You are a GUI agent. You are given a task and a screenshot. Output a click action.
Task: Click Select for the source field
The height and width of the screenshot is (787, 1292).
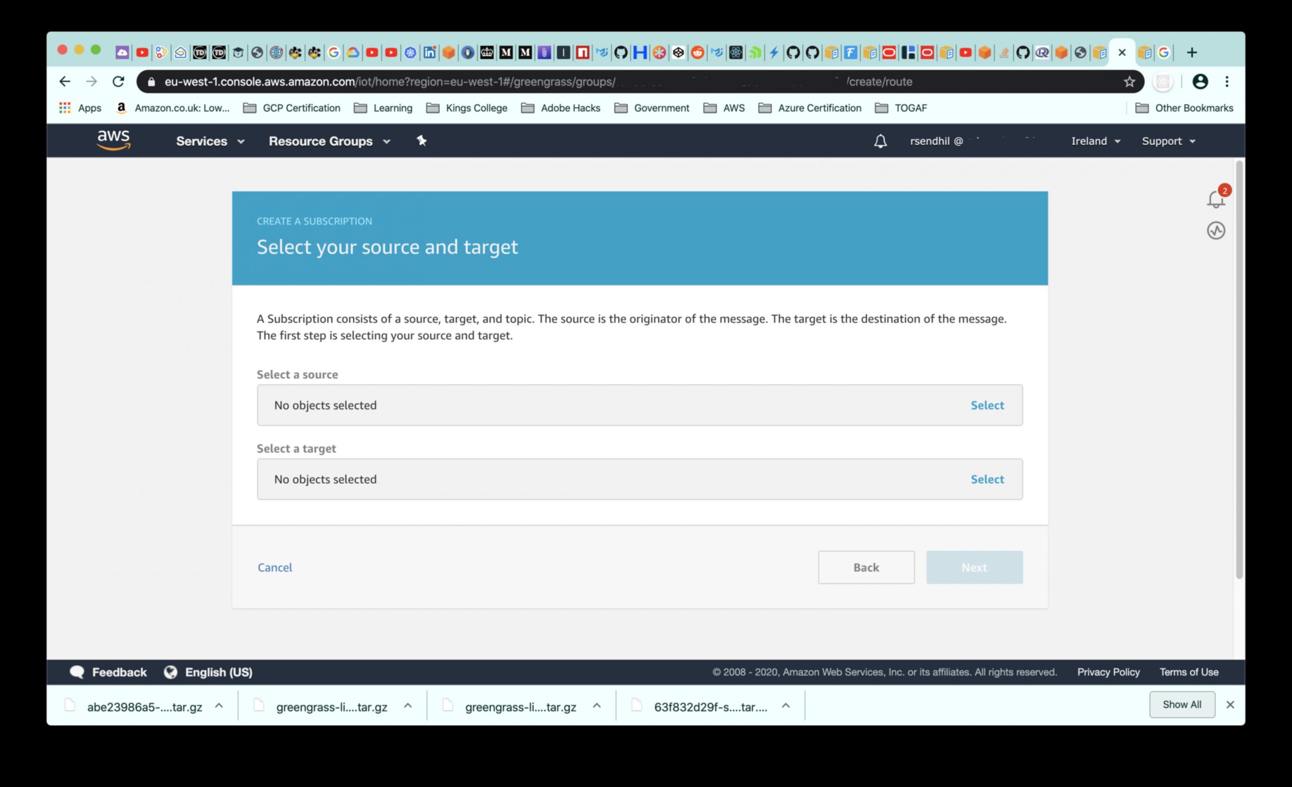pyautogui.click(x=987, y=405)
